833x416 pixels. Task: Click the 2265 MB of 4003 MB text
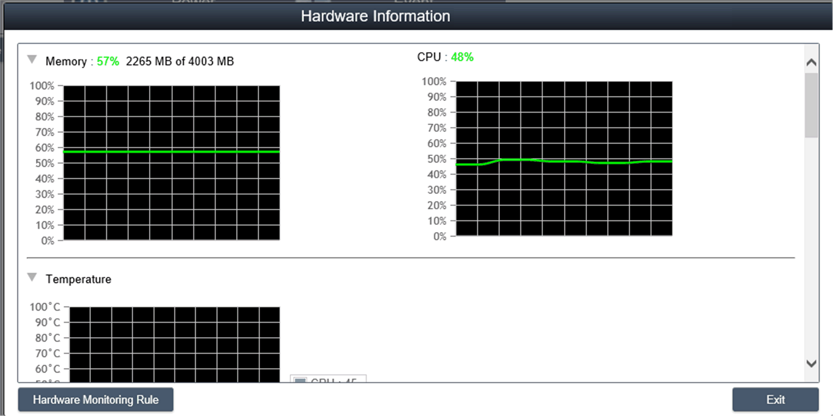pos(180,61)
